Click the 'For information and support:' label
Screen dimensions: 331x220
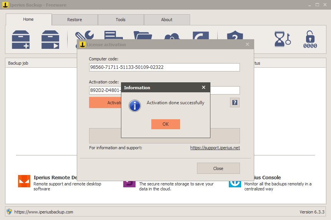coord(116,148)
